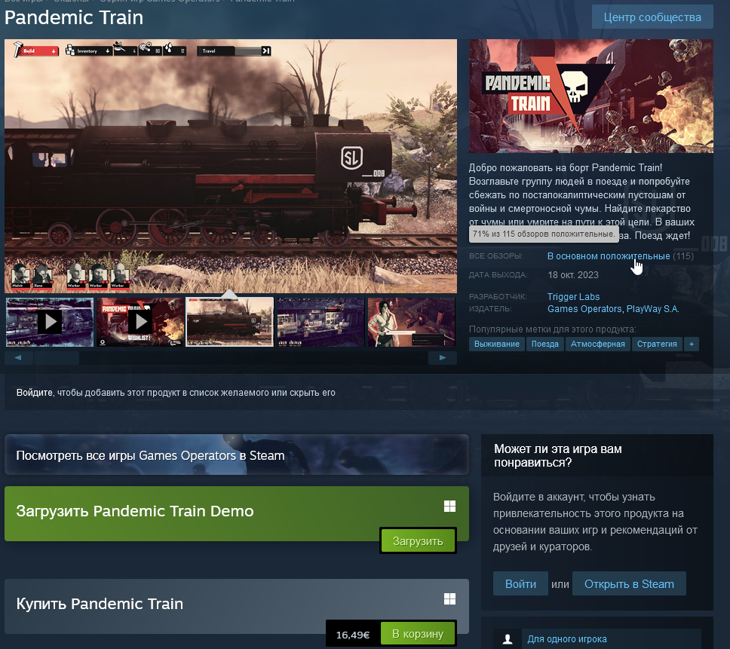Select the character dialogue screenshot thumbnail

click(411, 322)
